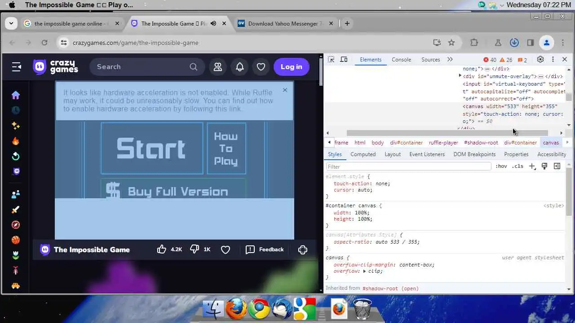The height and width of the screenshot is (323, 575).
Task: Dismiss the hardware acceleration warning
Action: tap(285, 90)
